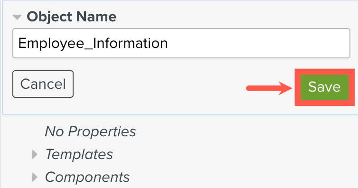Viewport: 358px width, 188px height.
Task: Click the right-pointing triangle icon before Components
Action: (35, 177)
